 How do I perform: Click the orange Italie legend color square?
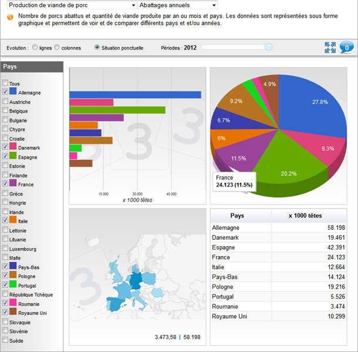click(13, 220)
